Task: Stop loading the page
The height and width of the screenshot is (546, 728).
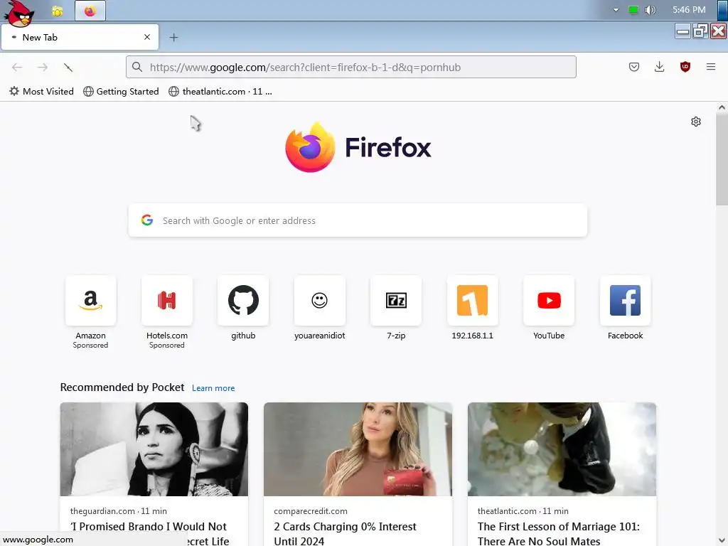Action: pyautogui.click(x=68, y=68)
